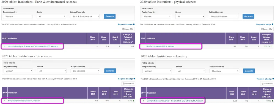Select Share 2019 value 0.9

pos(247,101)
